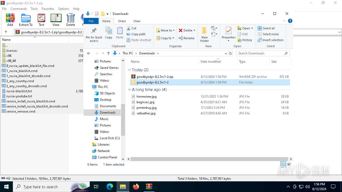Click Invert selection in ribbon
The width and height of the screenshot is (342, 192).
270,40
